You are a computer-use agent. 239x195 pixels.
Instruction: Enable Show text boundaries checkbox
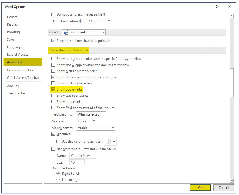pyautogui.click(x=53, y=96)
